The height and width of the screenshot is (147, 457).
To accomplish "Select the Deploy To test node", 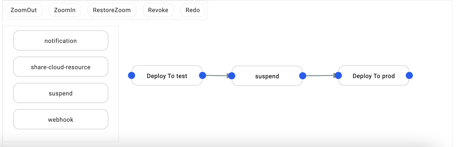I will pos(167,76).
